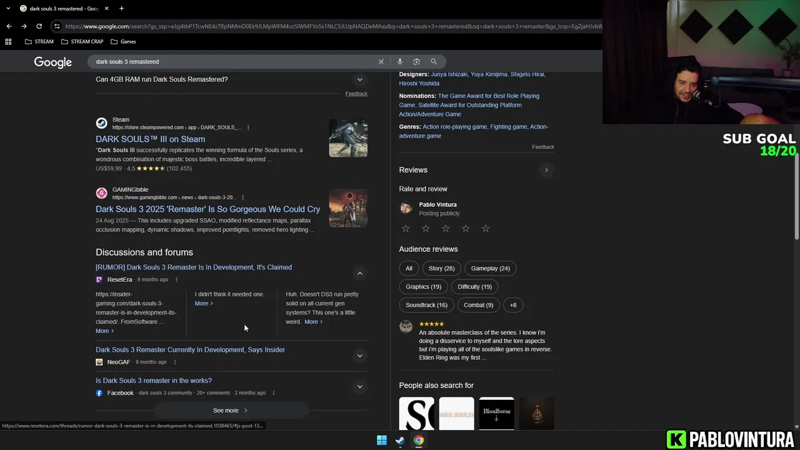The width and height of the screenshot is (800, 450).
Task: Open the tab search dropdown arrow
Action: point(8,8)
